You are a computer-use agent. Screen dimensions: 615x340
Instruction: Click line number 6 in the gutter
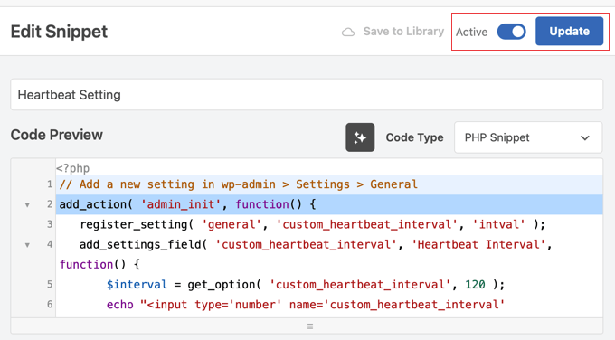50,305
